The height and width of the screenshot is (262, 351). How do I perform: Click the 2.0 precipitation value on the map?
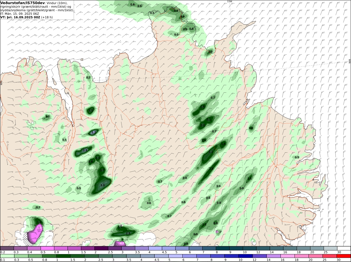(203, 125)
